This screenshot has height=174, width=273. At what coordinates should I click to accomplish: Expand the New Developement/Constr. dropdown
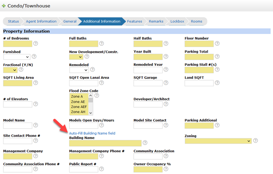coord(76,57)
